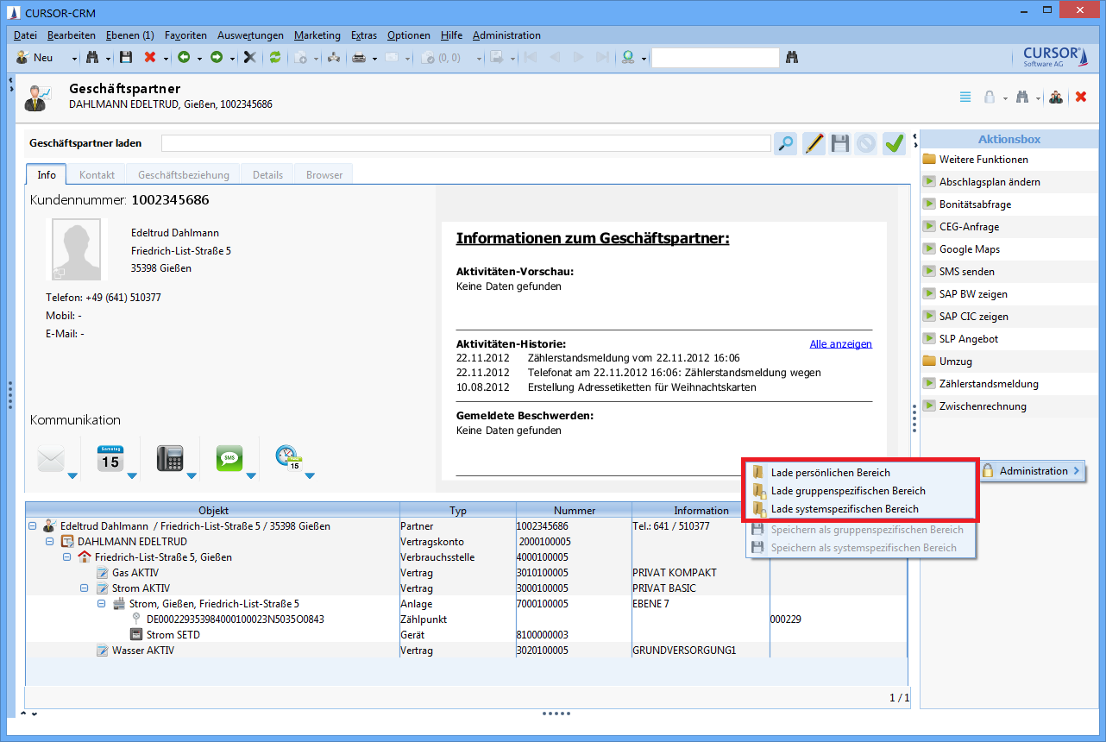Image resolution: width=1106 pixels, height=742 pixels.
Task: Run the Bonitätsabfrage action in Aktionsbox
Action: pyautogui.click(x=975, y=204)
